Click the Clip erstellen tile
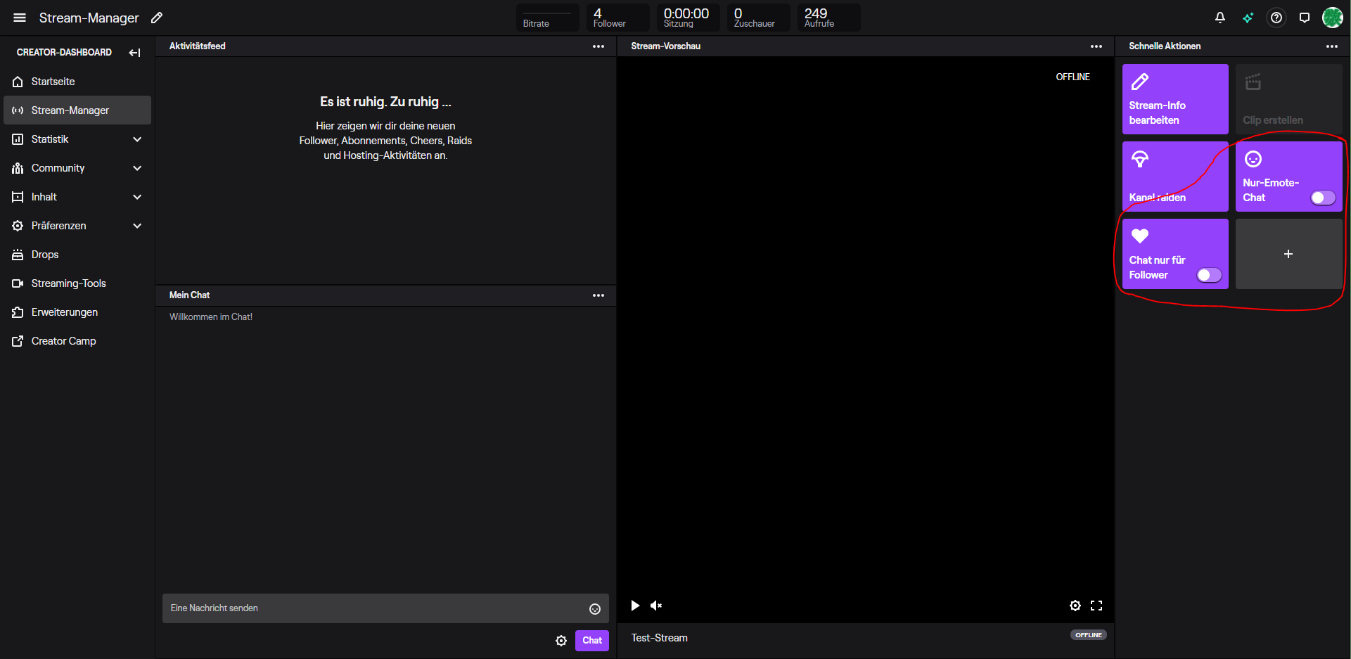Screen dimensions: 1351x659 click(x=1289, y=99)
